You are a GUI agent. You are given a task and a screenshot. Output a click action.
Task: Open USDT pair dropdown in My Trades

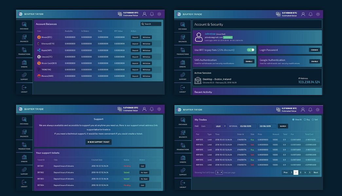coord(220,126)
